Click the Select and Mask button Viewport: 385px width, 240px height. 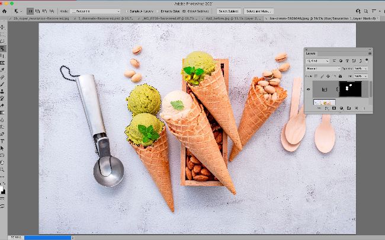coord(259,11)
